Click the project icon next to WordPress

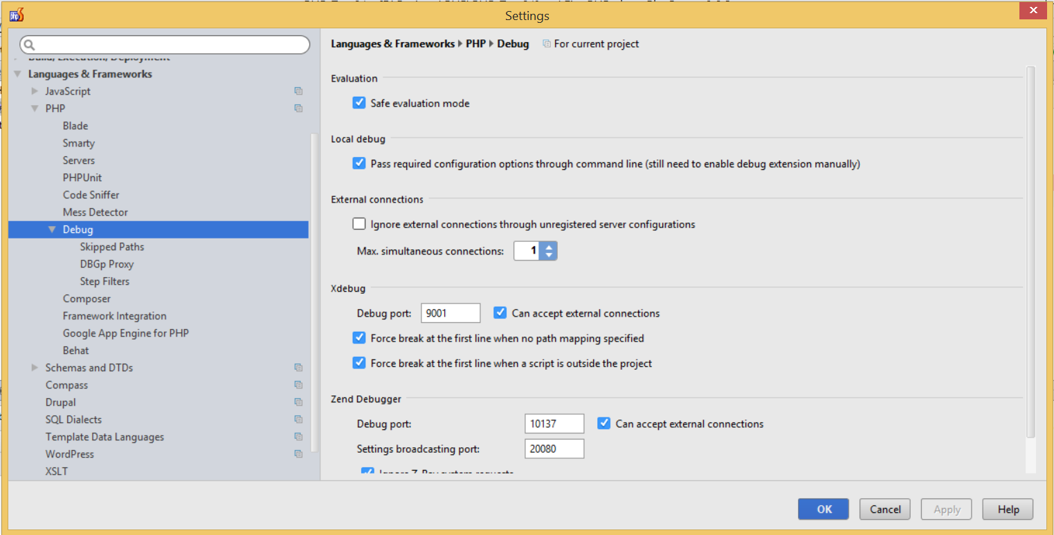pyautogui.click(x=298, y=454)
